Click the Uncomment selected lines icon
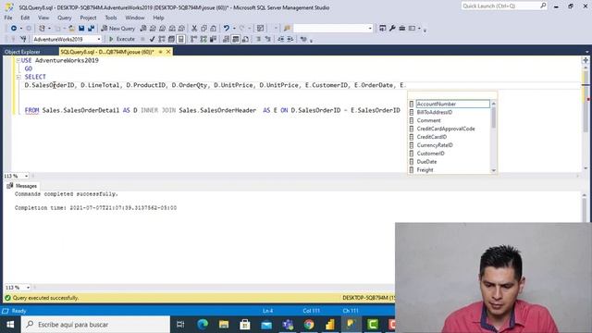The width and height of the screenshot is (592, 333). [268, 39]
